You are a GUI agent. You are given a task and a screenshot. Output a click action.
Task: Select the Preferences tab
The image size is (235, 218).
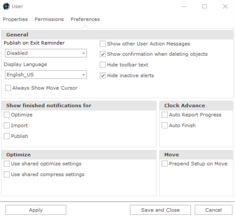(x=85, y=19)
